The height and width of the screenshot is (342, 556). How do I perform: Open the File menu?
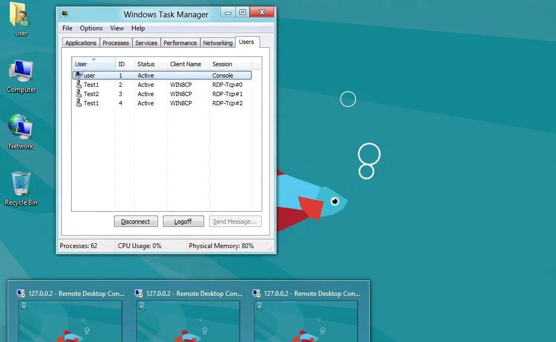(67, 28)
